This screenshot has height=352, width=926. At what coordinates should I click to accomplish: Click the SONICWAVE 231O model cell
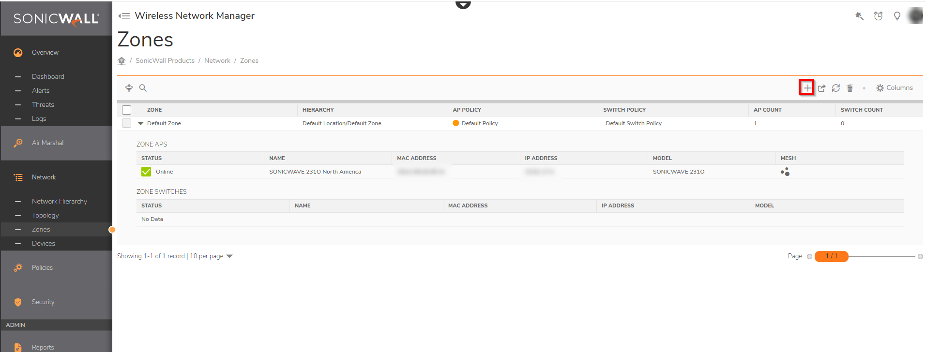[x=679, y=172]
